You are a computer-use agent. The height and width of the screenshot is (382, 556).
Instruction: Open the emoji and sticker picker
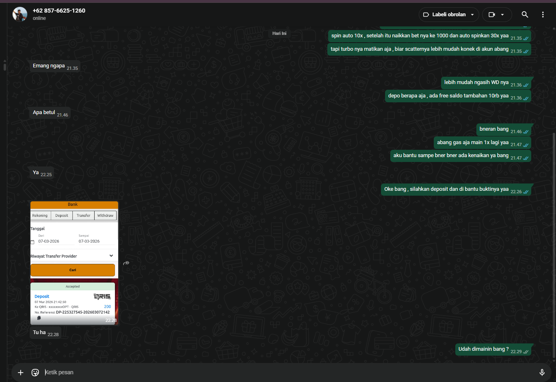point(35,372)
